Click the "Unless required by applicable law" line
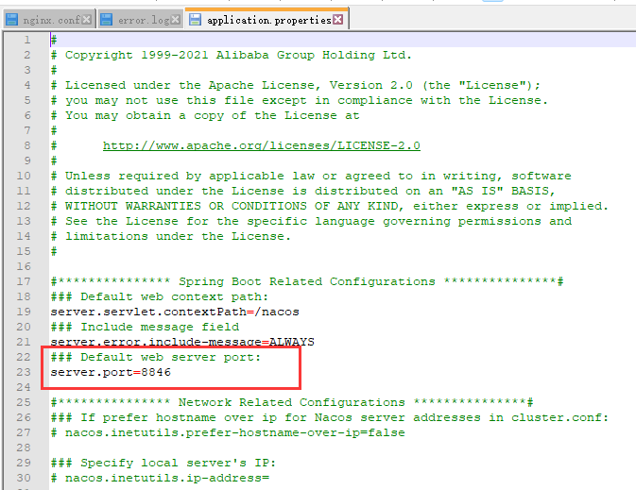The image size is (636, 490). 311,176
